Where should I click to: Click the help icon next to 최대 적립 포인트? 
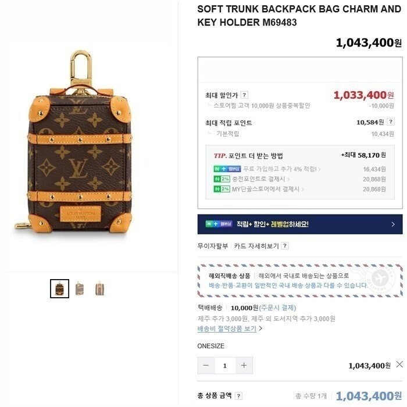(x=391, y=122)
